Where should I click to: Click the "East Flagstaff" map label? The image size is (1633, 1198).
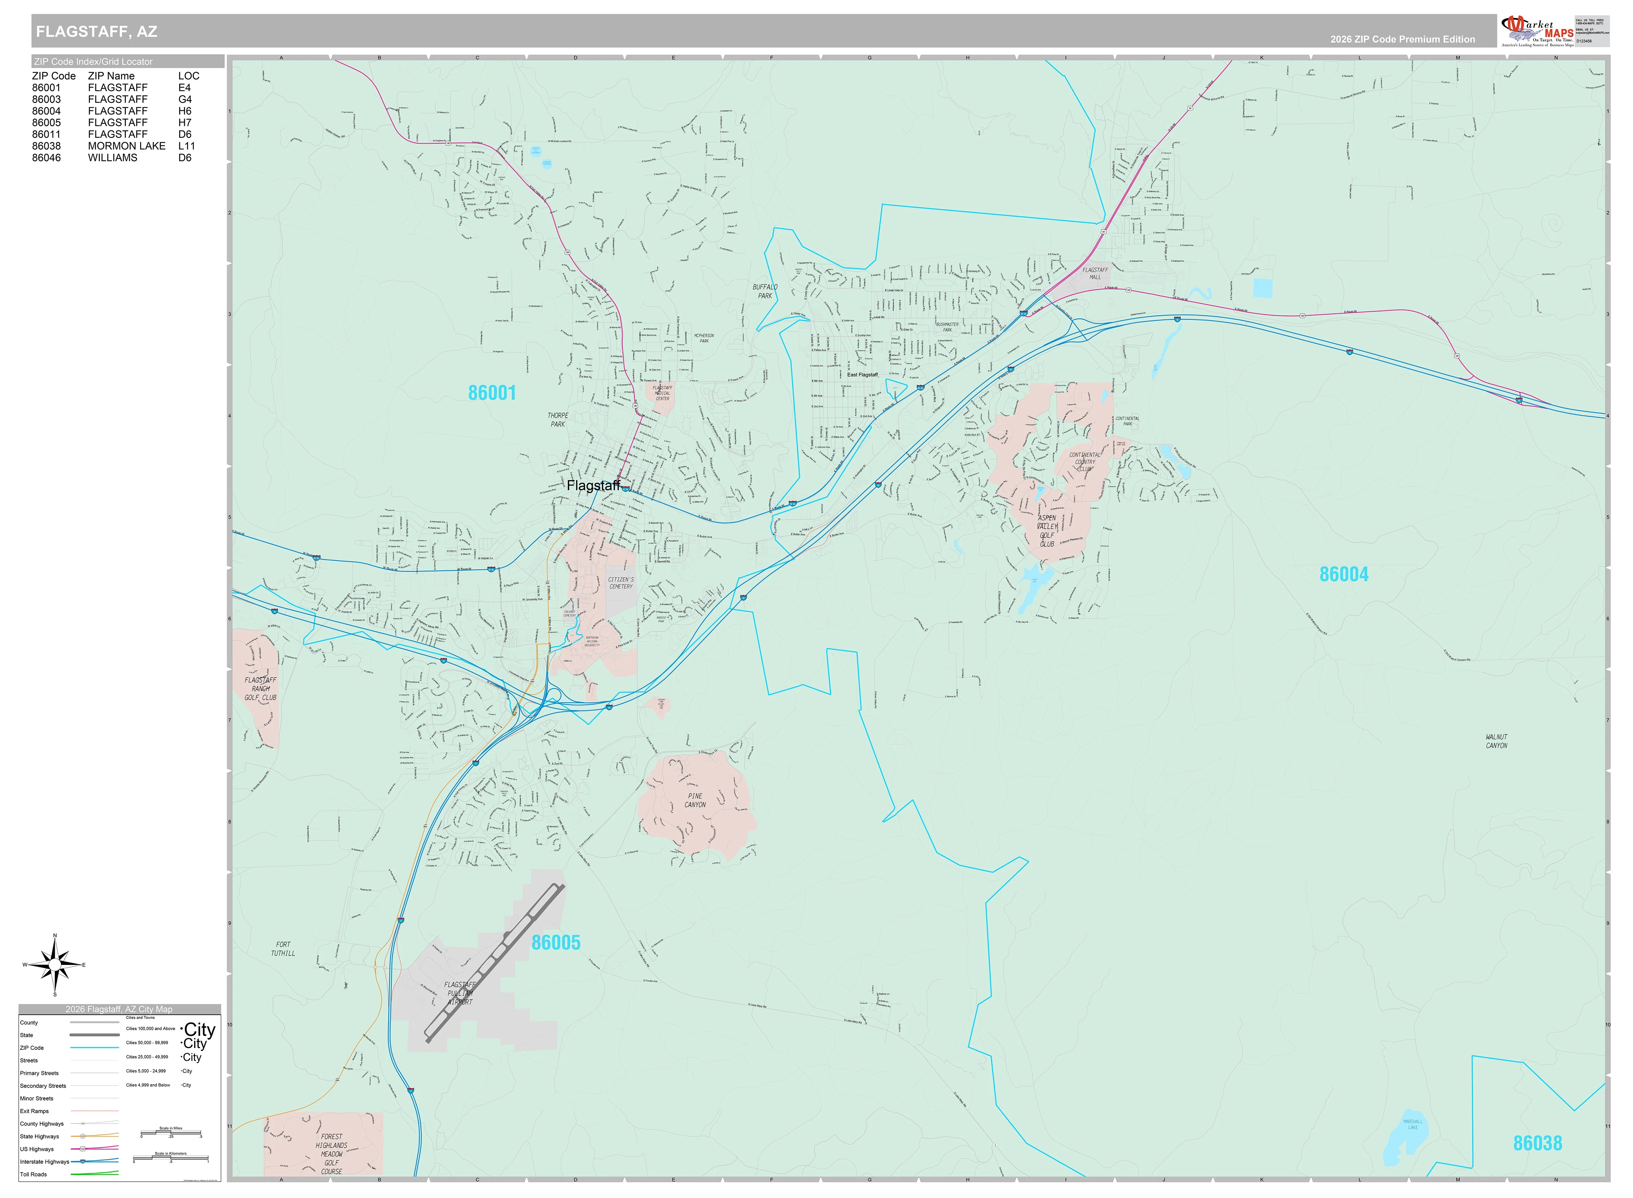click(863, 375)
